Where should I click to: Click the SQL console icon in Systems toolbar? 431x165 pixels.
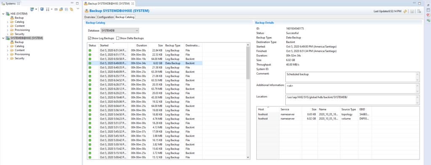pos(56,9)
